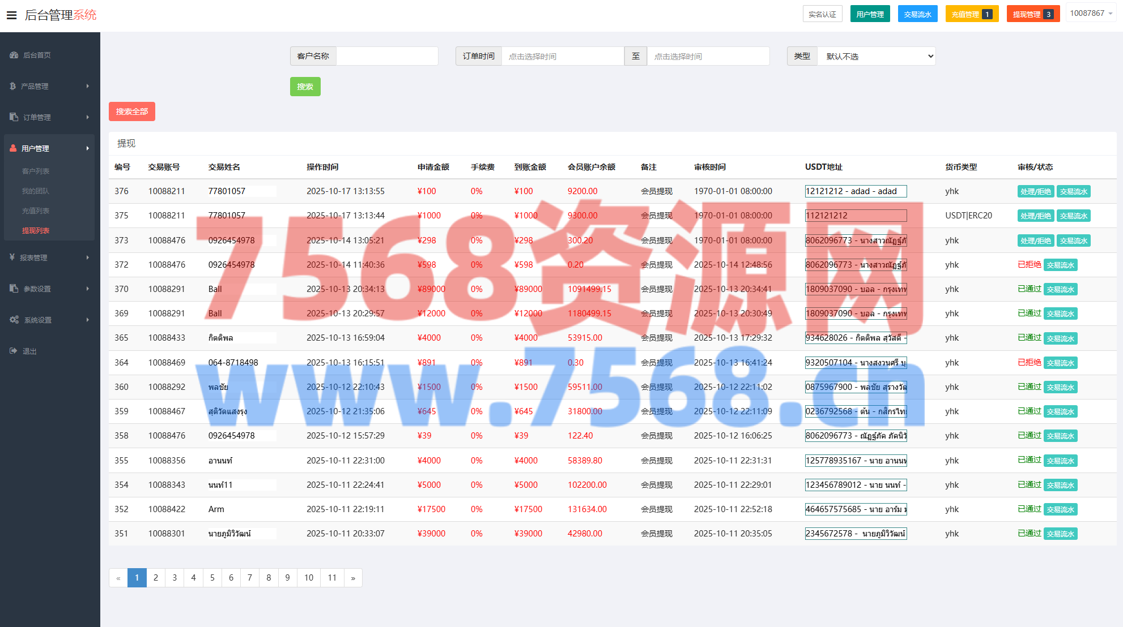Open 充值列表 in the sidebar
1123x627 pixels.
[36, 211]
